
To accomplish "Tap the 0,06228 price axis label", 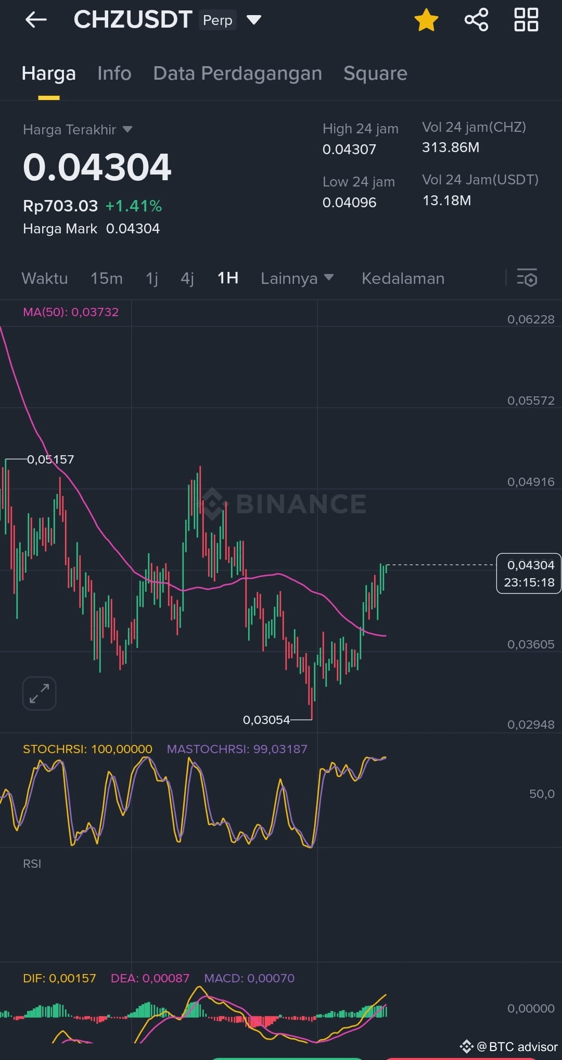I will tap(531, 319).
